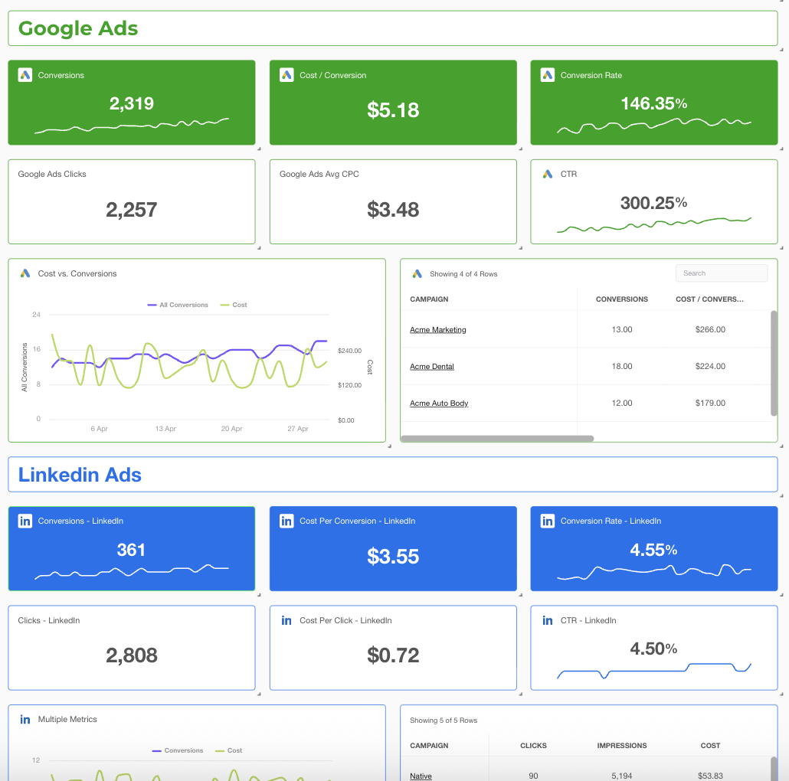Click the 13.00 conversions cell for Acme Marketing
Image resolution: width=789 pixels, height=781 pixels.
click(621, 329)
